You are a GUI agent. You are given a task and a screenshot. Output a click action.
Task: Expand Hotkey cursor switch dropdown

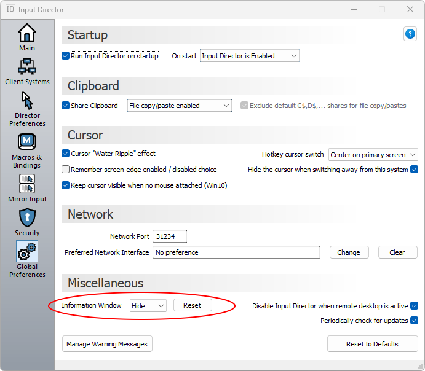pos(373,154)
